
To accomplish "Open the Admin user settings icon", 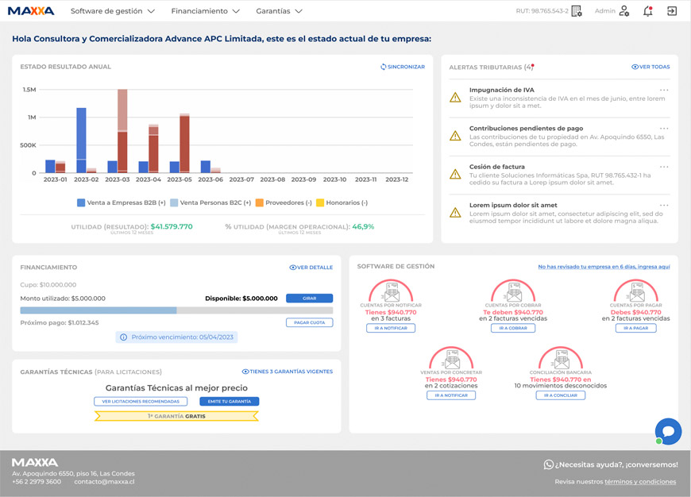I will (624, 11).
